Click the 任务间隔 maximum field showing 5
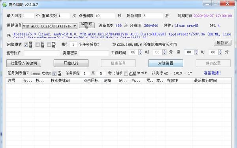237x148 pixels. pos(101,73)
